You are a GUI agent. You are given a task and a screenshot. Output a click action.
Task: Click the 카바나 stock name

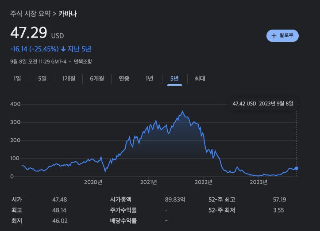[68, 14]
